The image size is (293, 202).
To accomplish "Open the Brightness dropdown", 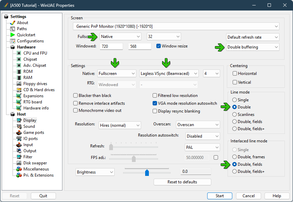I will point(95,172).
